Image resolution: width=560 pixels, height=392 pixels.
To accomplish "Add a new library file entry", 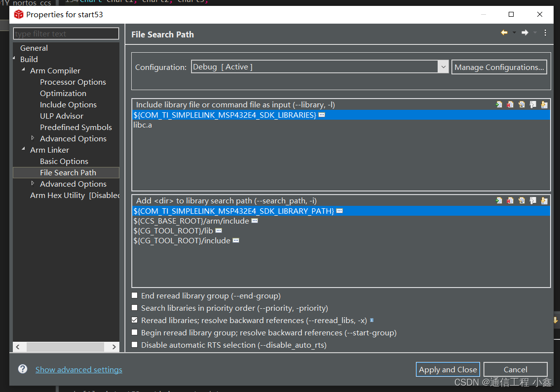I will click(499, 104).
